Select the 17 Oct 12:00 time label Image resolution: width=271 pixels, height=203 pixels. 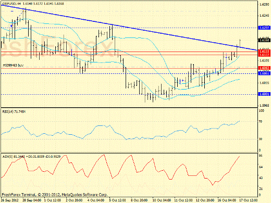[249, 200]
